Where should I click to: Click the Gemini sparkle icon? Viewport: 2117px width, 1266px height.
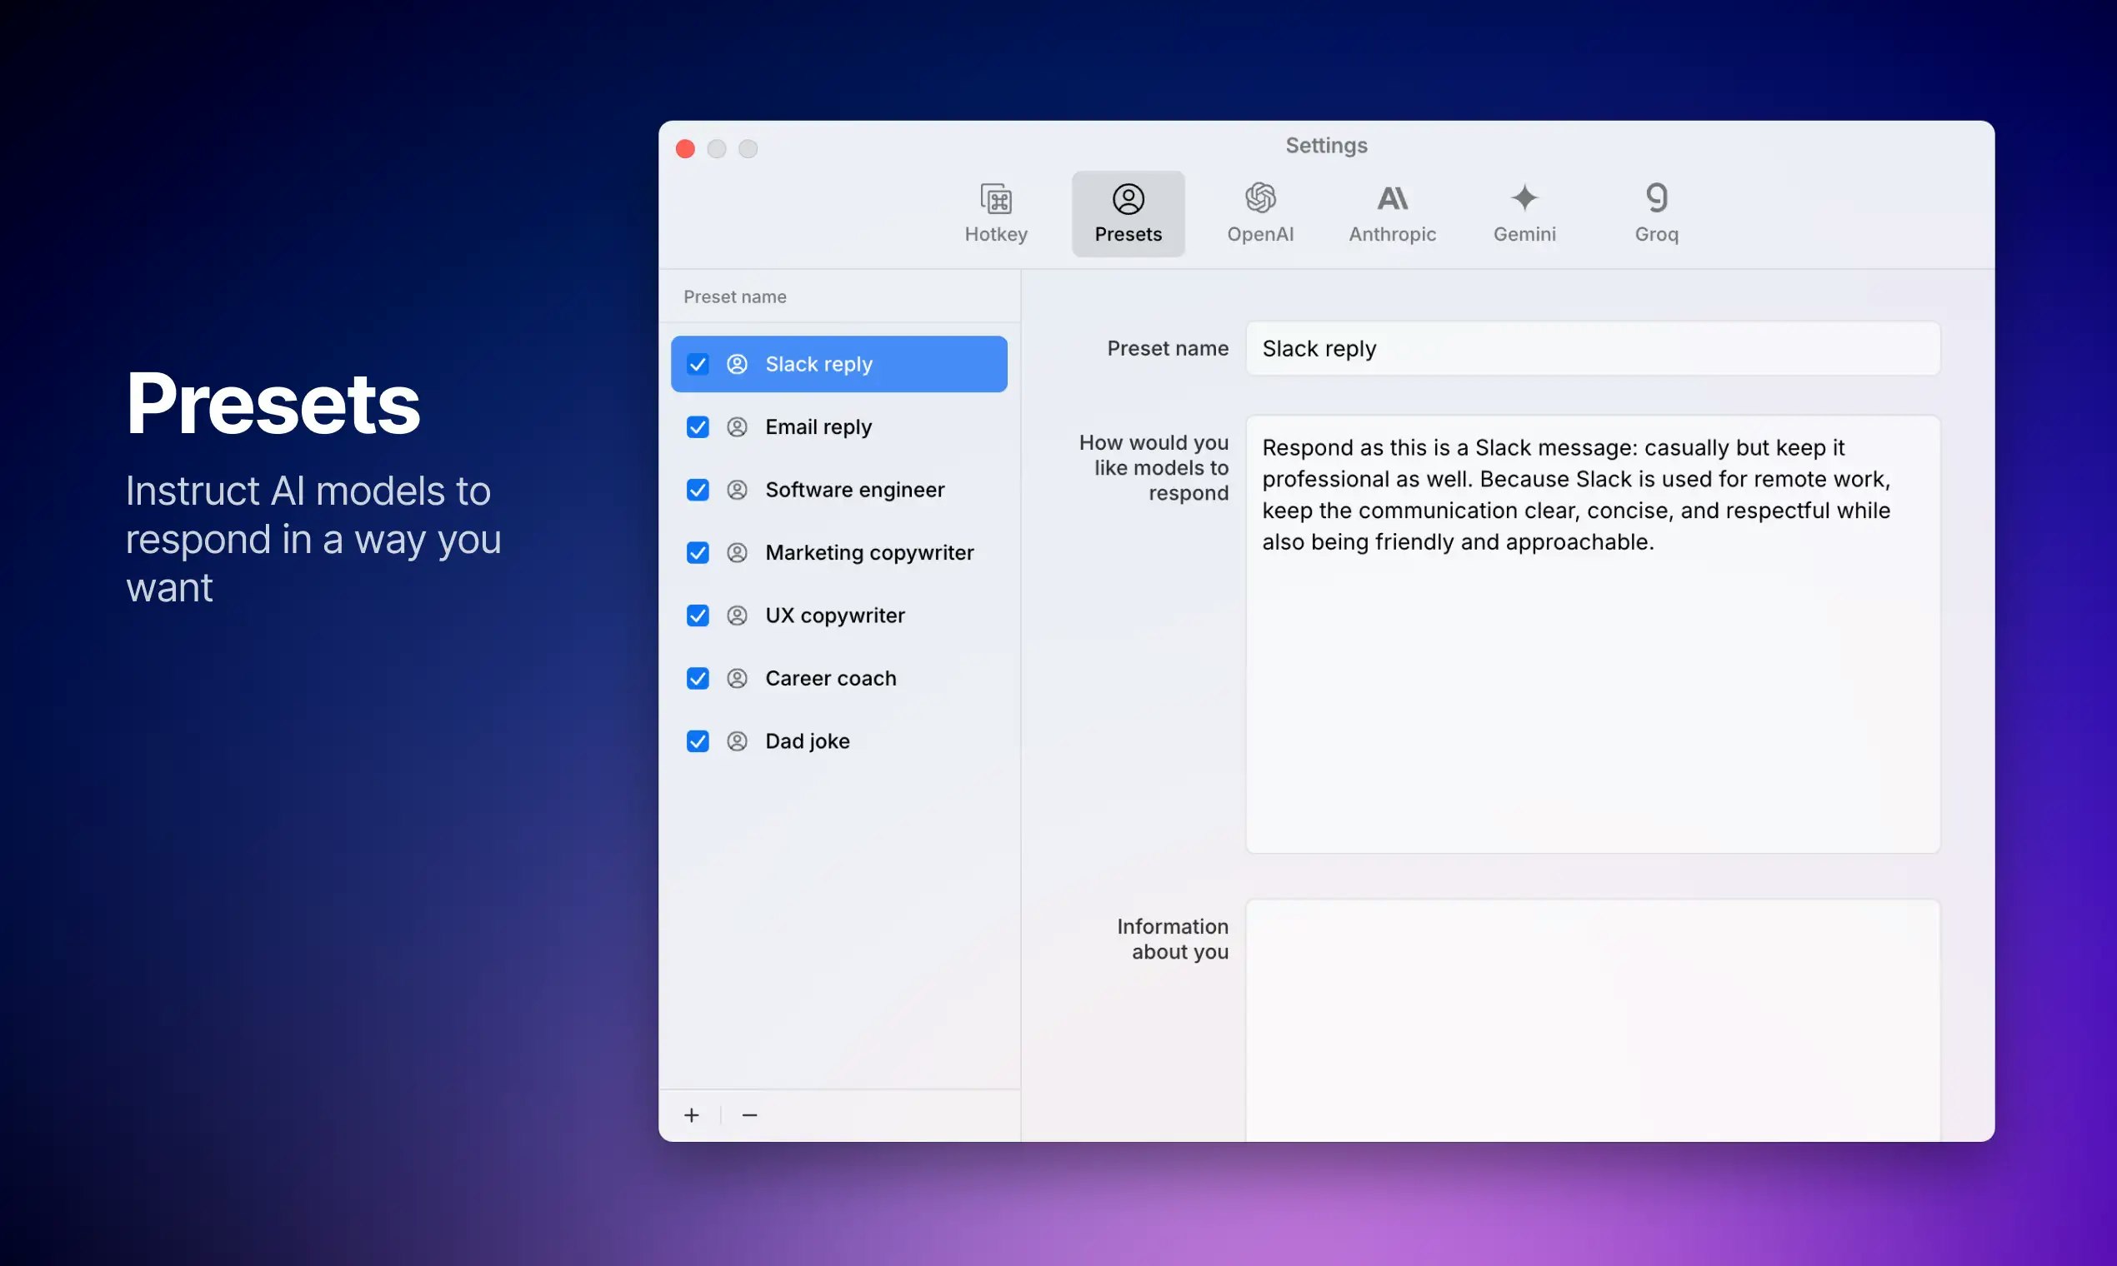pos(1524,198)
